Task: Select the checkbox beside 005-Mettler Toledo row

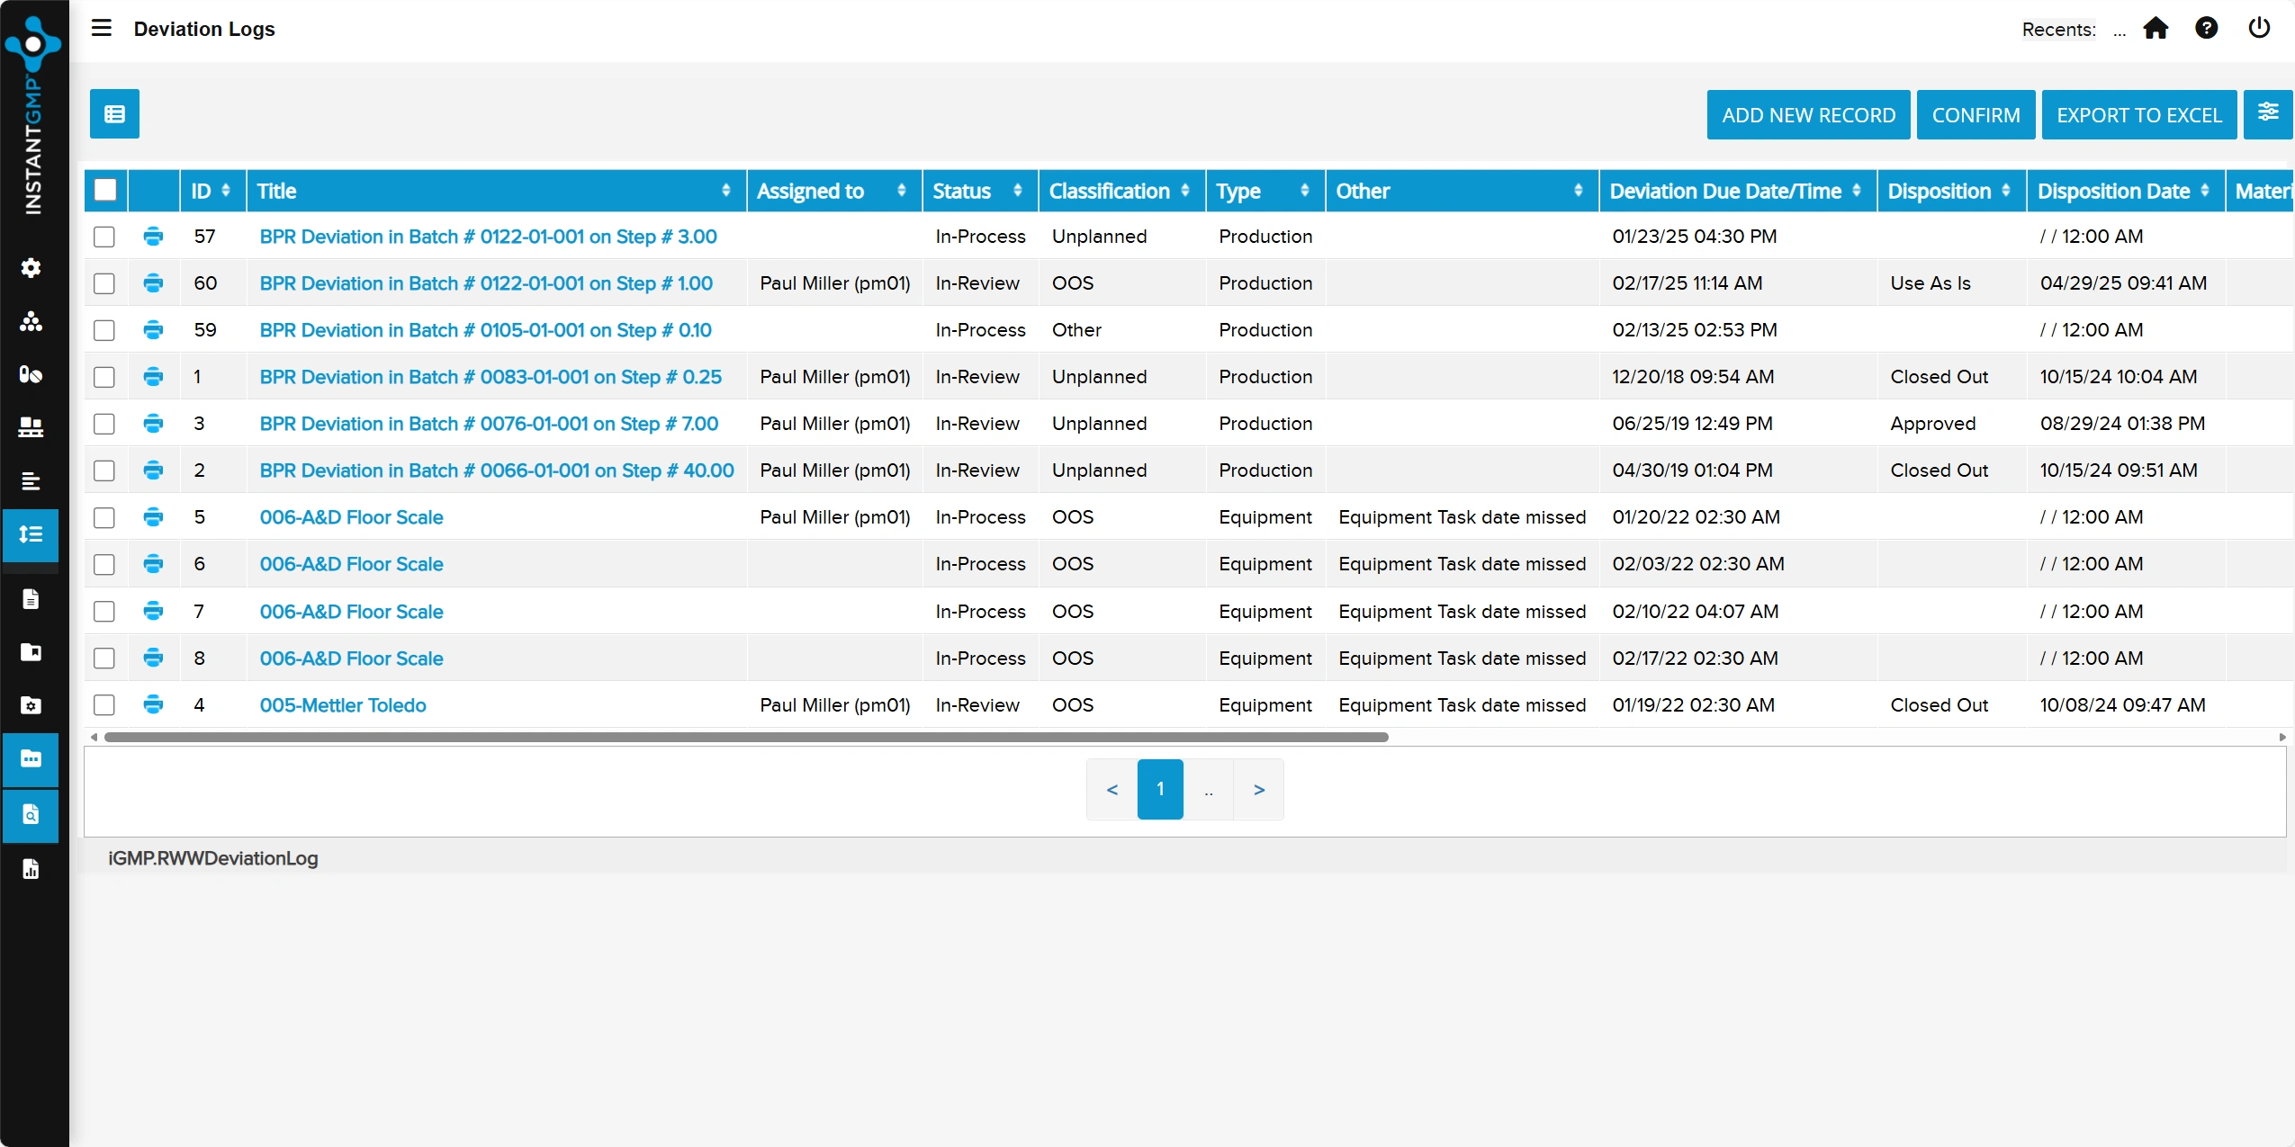Action: point(104,705)
